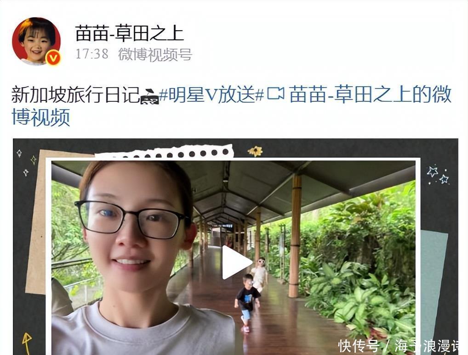The height and width of the screenshot is (355, 468).
Task: Click the star doodles at top right
Action: pyautogui.click(x=438, y=175)
